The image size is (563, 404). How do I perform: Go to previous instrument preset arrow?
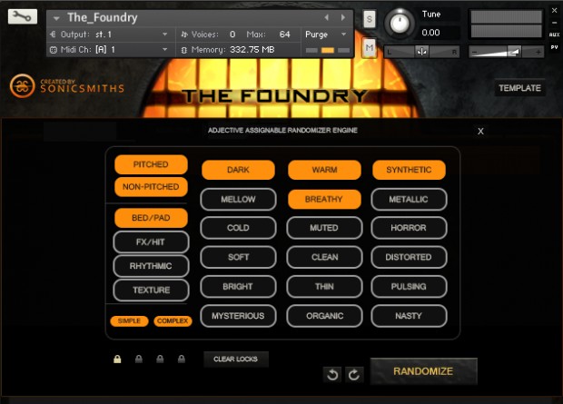pos(326,17)
